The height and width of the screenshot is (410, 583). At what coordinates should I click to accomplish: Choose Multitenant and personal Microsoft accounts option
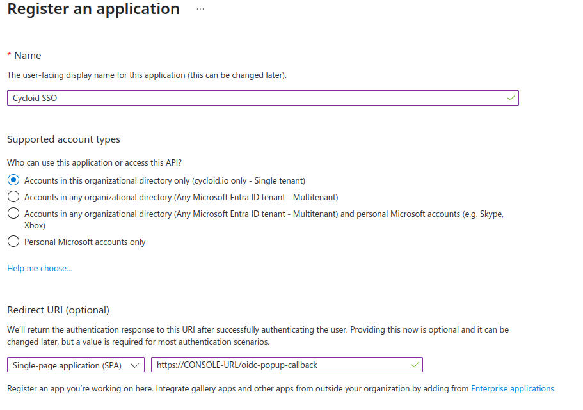click(x=13, y=214)
